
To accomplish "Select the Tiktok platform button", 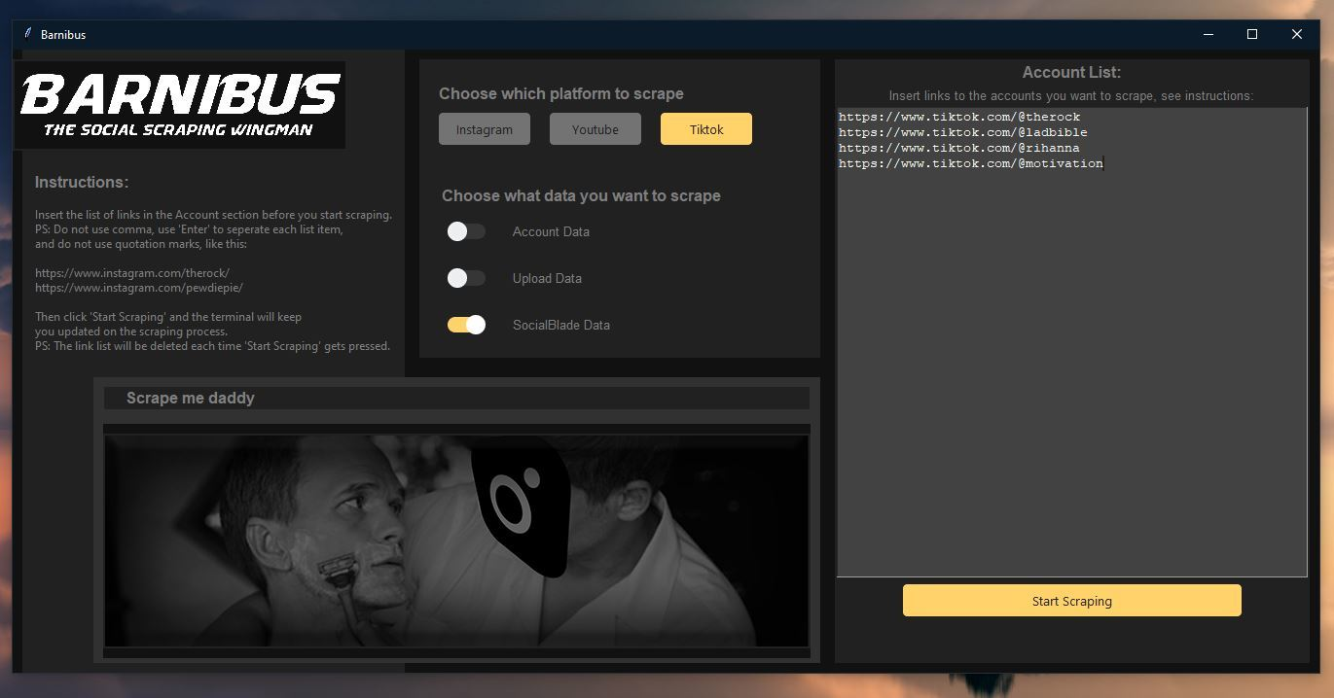I will tap(706, 129).
